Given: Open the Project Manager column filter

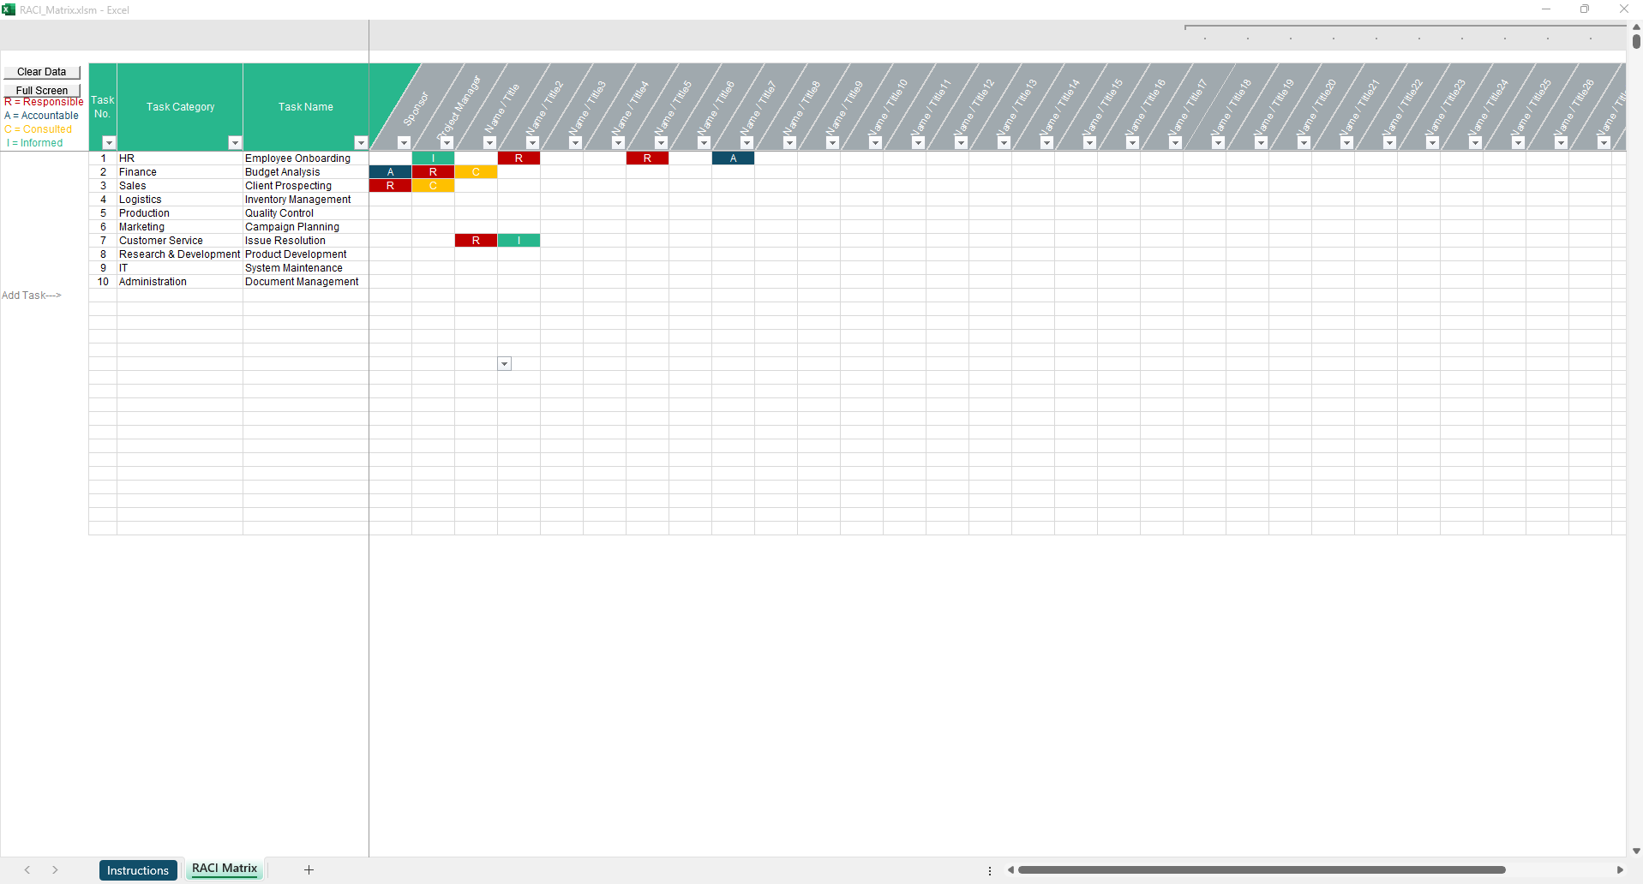Looking at the screenshot, I should (x=447, y=143).
